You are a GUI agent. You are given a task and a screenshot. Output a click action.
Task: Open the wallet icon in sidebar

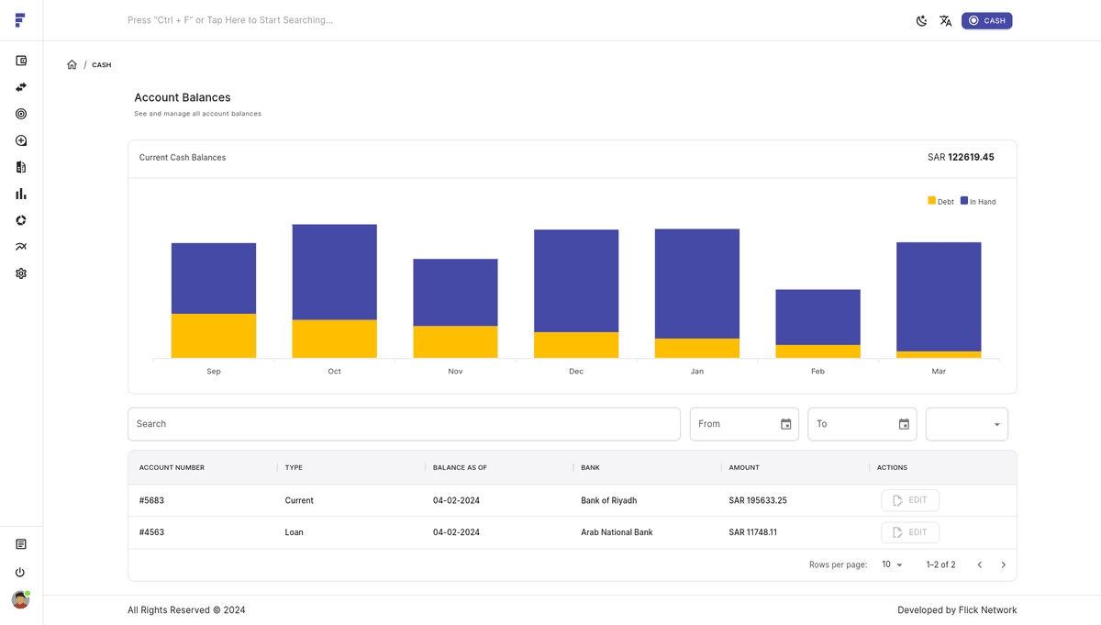(x=21, y=61)
